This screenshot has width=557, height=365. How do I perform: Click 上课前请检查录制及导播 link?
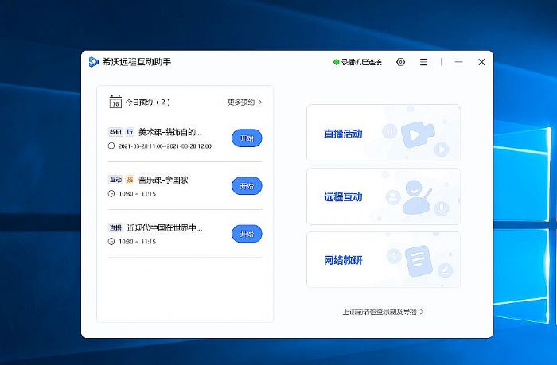[x=383, y=312]
